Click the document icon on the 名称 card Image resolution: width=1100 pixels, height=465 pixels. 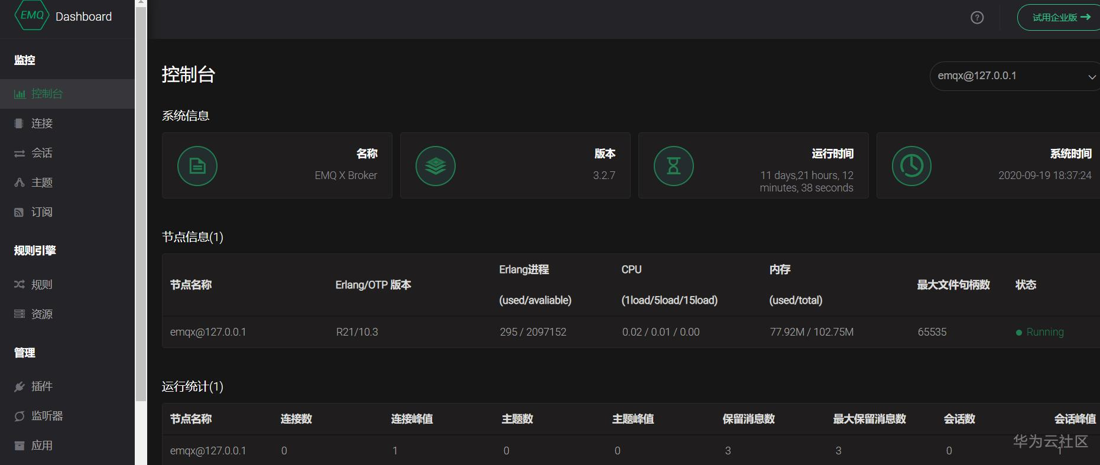(197, 166)
